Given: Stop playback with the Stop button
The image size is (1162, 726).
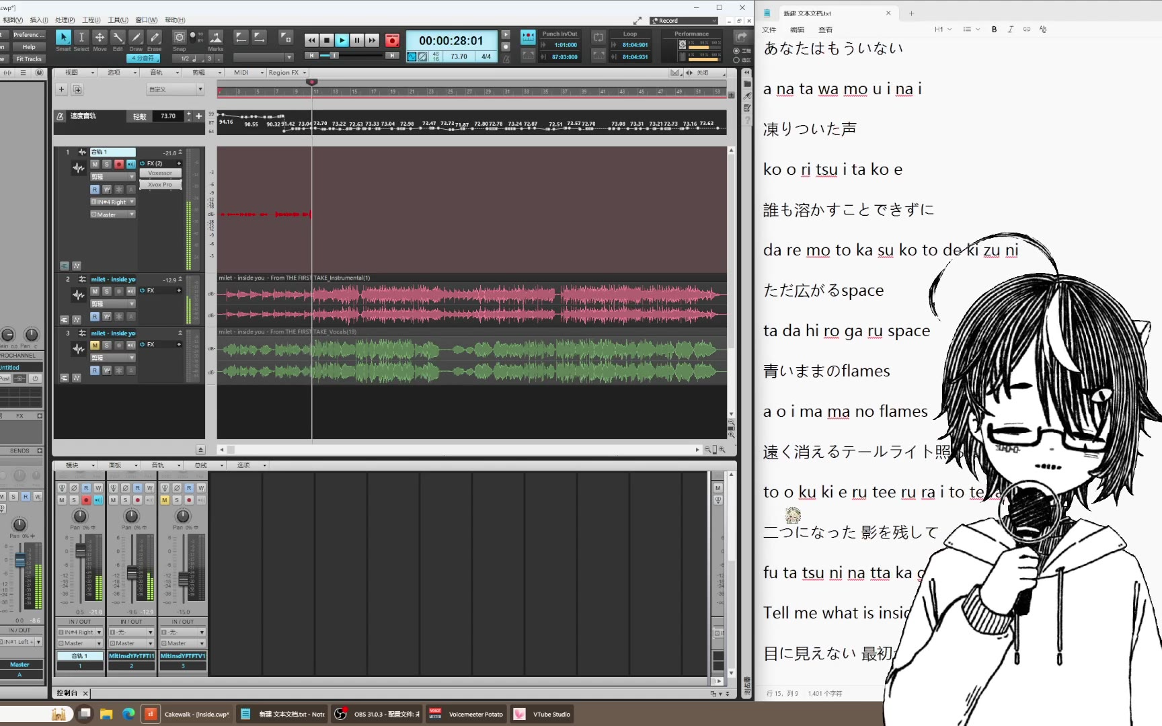Looking at the screenshot, I should tap(327, 40).
